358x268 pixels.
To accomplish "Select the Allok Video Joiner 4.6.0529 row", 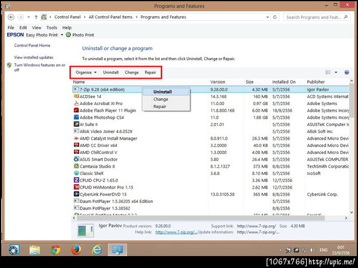I will (211, 131).
